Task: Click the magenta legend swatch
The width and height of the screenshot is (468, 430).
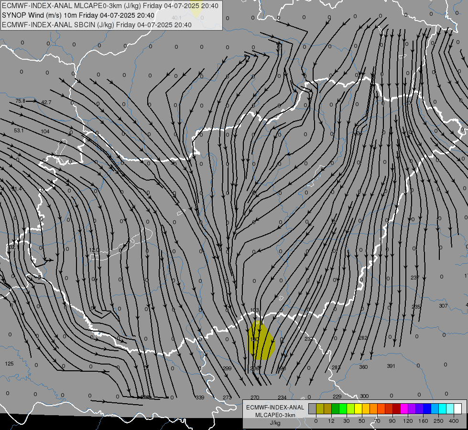Action: pyautogui.click(x=404, y=408)
